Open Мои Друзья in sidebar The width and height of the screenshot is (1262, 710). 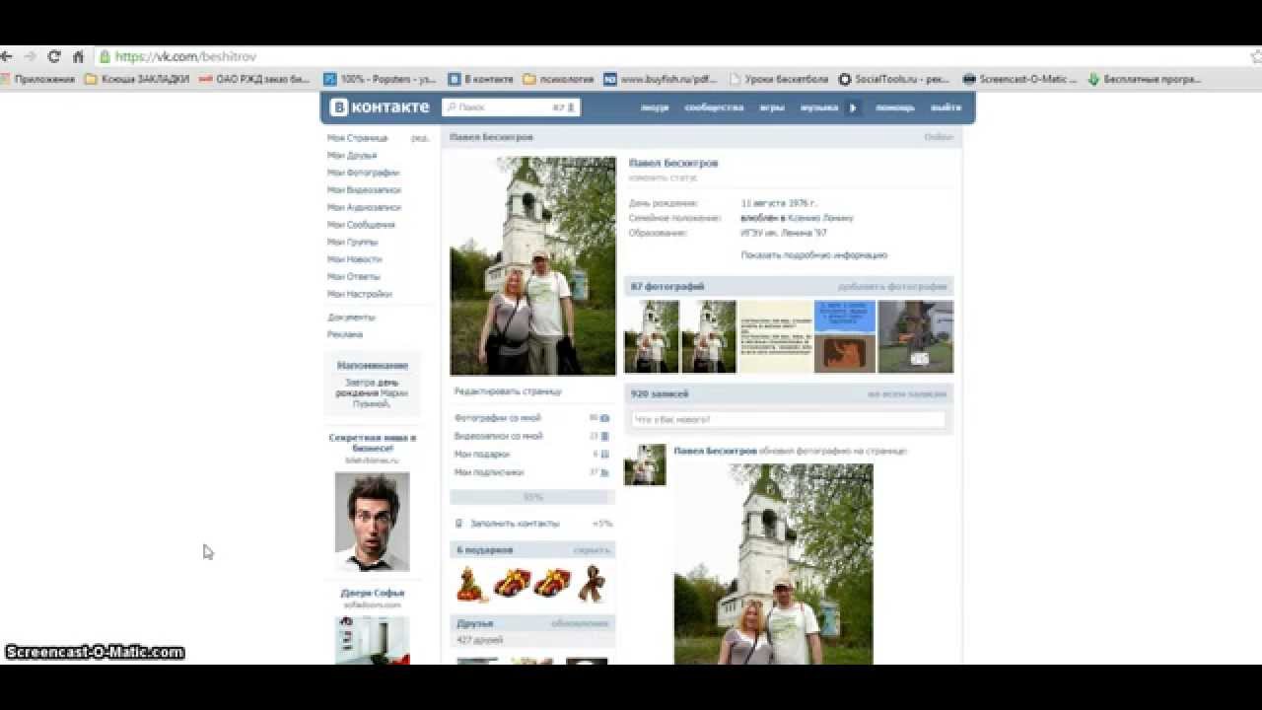coord(352,156)
